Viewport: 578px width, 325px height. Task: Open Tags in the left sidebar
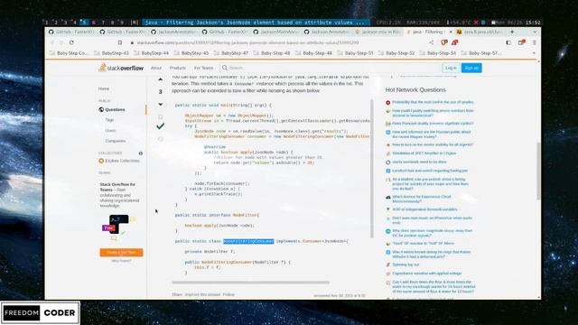109,120
